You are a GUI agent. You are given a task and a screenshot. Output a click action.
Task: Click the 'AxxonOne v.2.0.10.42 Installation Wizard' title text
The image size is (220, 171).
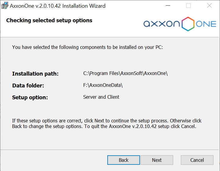click(x=58, y=6)
